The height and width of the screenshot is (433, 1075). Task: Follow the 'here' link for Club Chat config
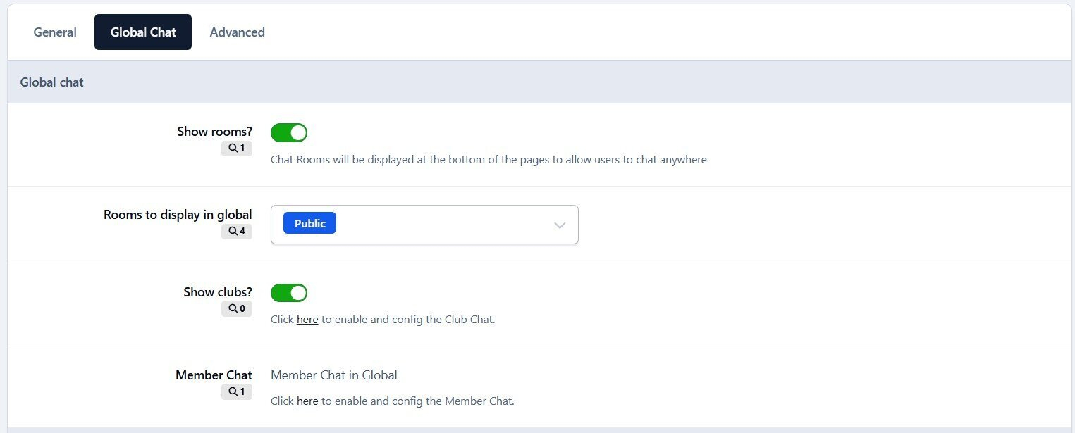[x=307, y=320]
